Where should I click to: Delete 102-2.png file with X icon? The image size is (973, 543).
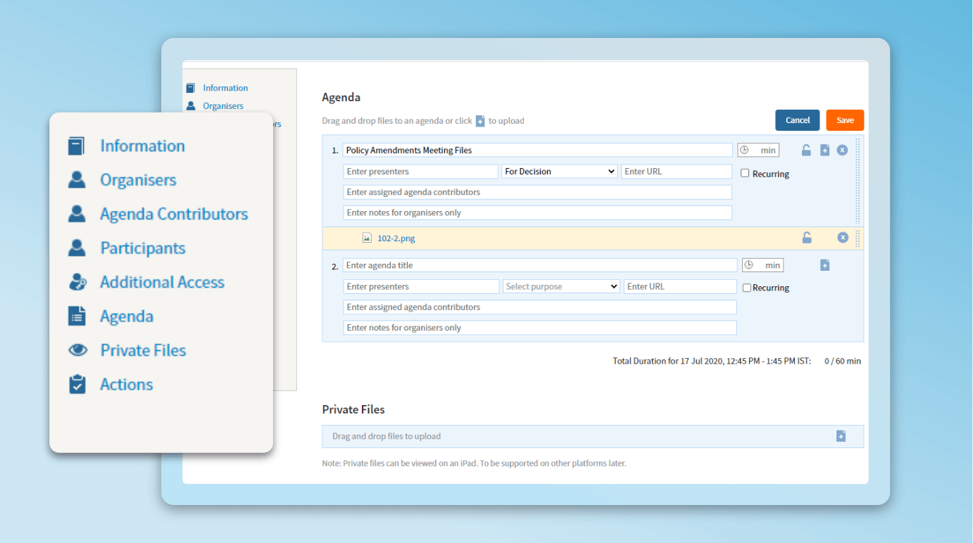(842, 238)
